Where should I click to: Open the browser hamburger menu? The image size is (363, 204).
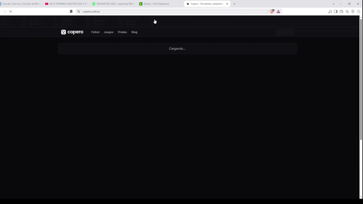pos(358,12)
